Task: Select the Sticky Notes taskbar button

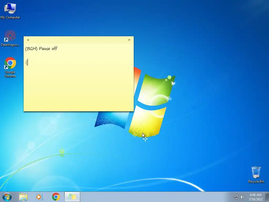Action: pyautogui.click(x=72, y=197)
